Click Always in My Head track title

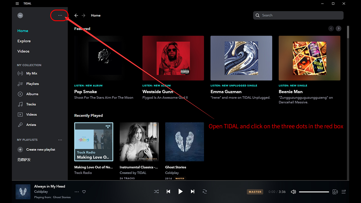tap(50, 186)
